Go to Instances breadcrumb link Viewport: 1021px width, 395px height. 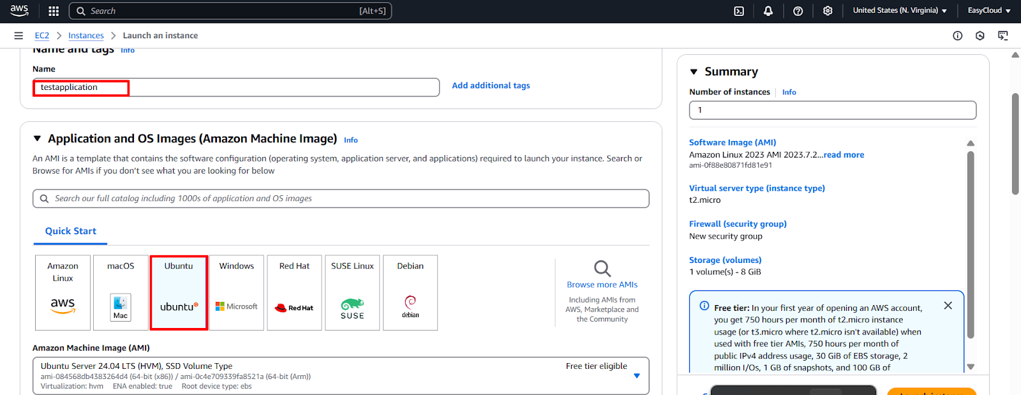86,36
